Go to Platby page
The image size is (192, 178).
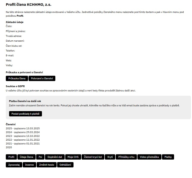[x=168, y=157]
